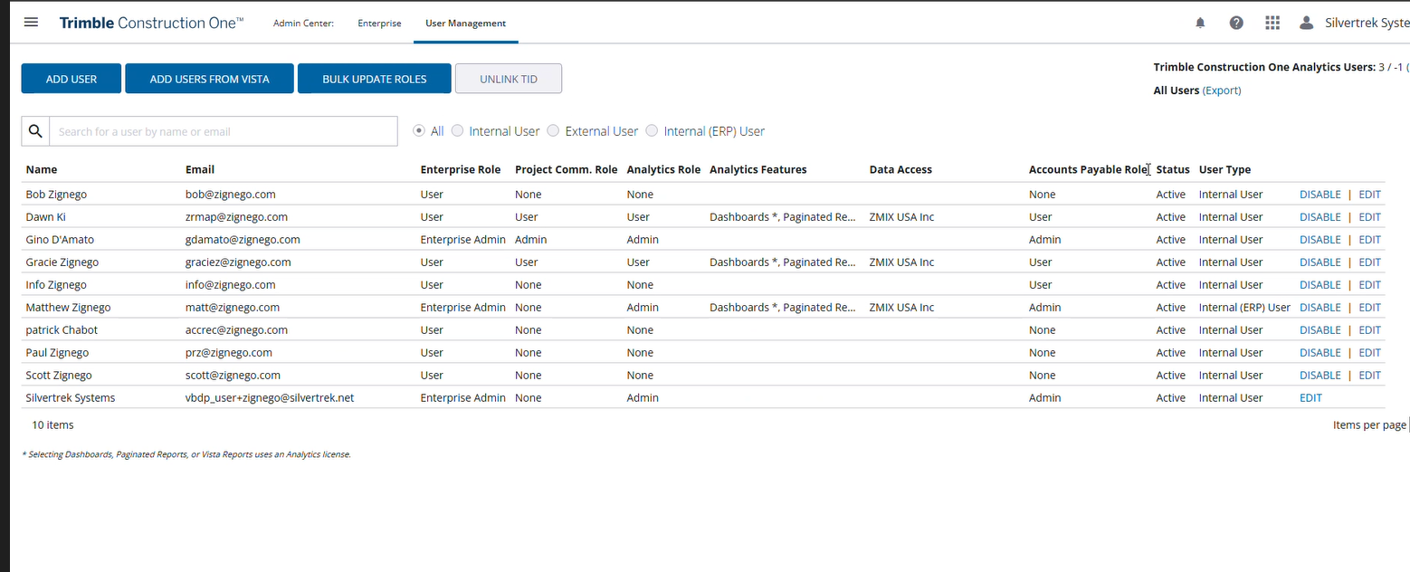1410x572 pixels.
Task: Click ADD USERS FROM VISTA button
Action: 210,79
